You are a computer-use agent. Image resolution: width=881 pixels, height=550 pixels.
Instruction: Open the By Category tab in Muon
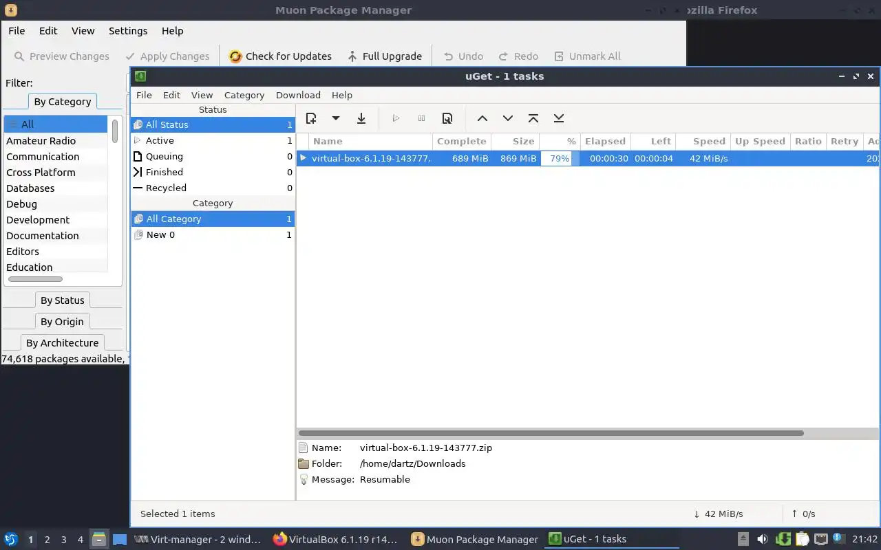pyautogui.click(x=62, y=101)
